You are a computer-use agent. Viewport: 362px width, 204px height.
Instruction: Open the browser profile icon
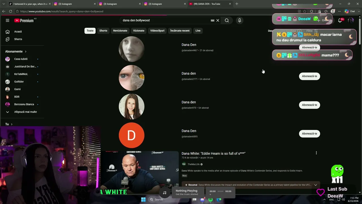click(x=333, y=11)
